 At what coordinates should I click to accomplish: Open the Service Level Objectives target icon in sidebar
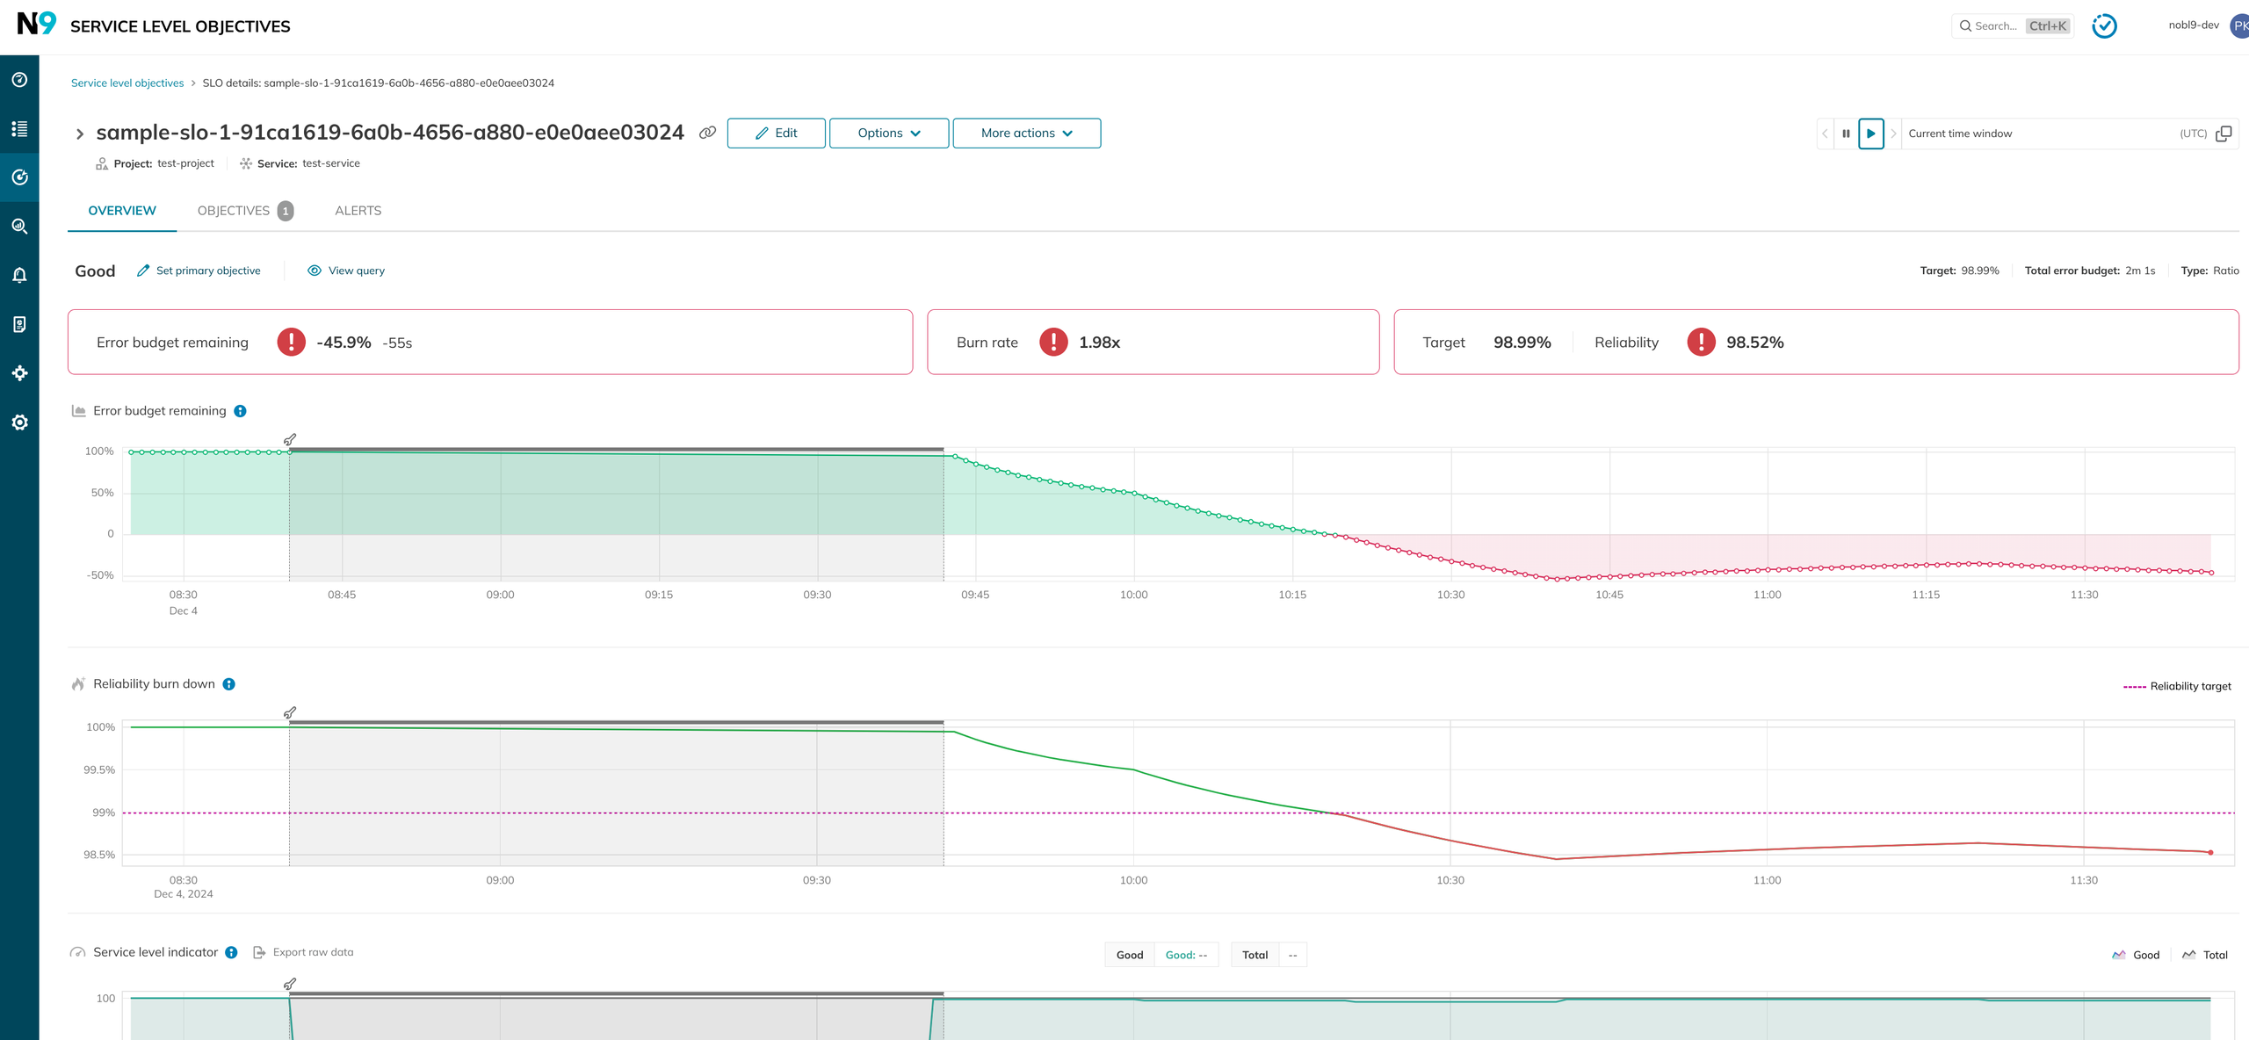pos(19,177)
